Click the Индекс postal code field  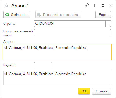pyautogui.click(x=43, y=65)
